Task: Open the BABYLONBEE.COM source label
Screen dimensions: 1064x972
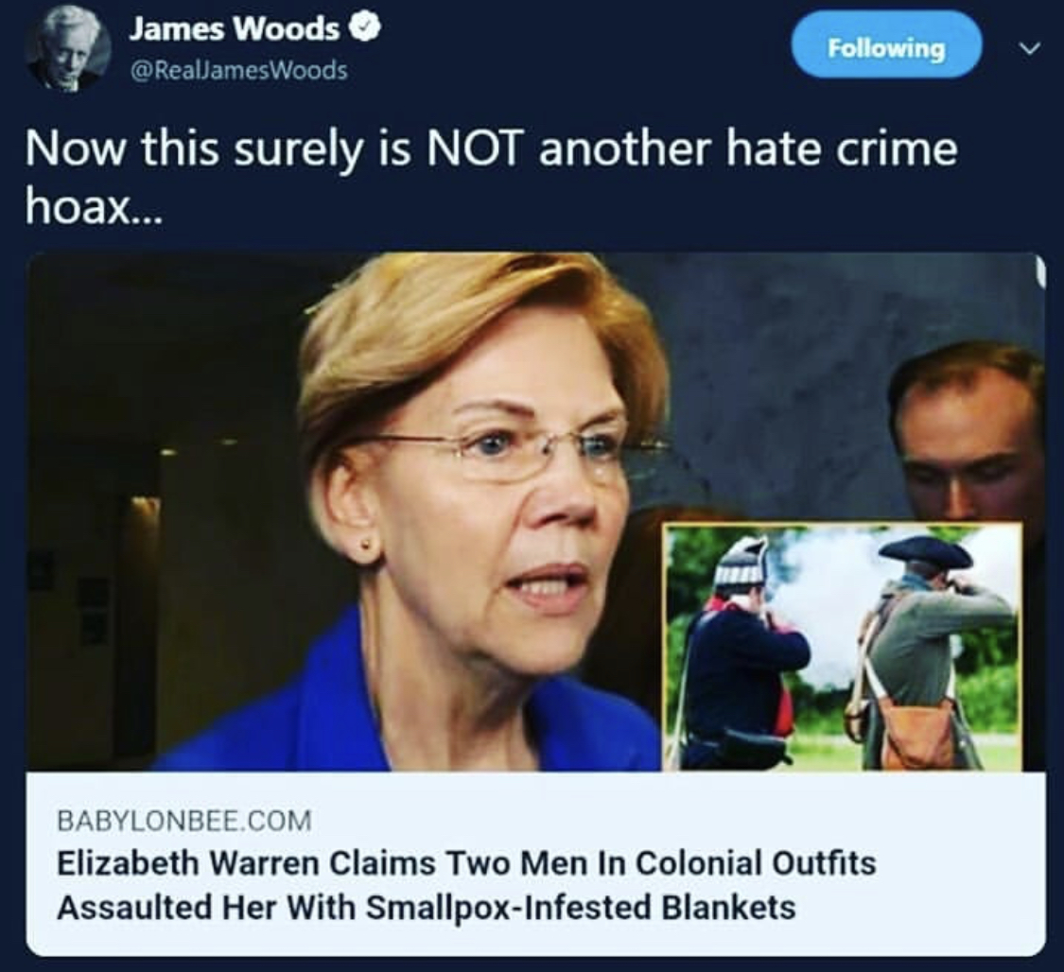Action: 183,821
